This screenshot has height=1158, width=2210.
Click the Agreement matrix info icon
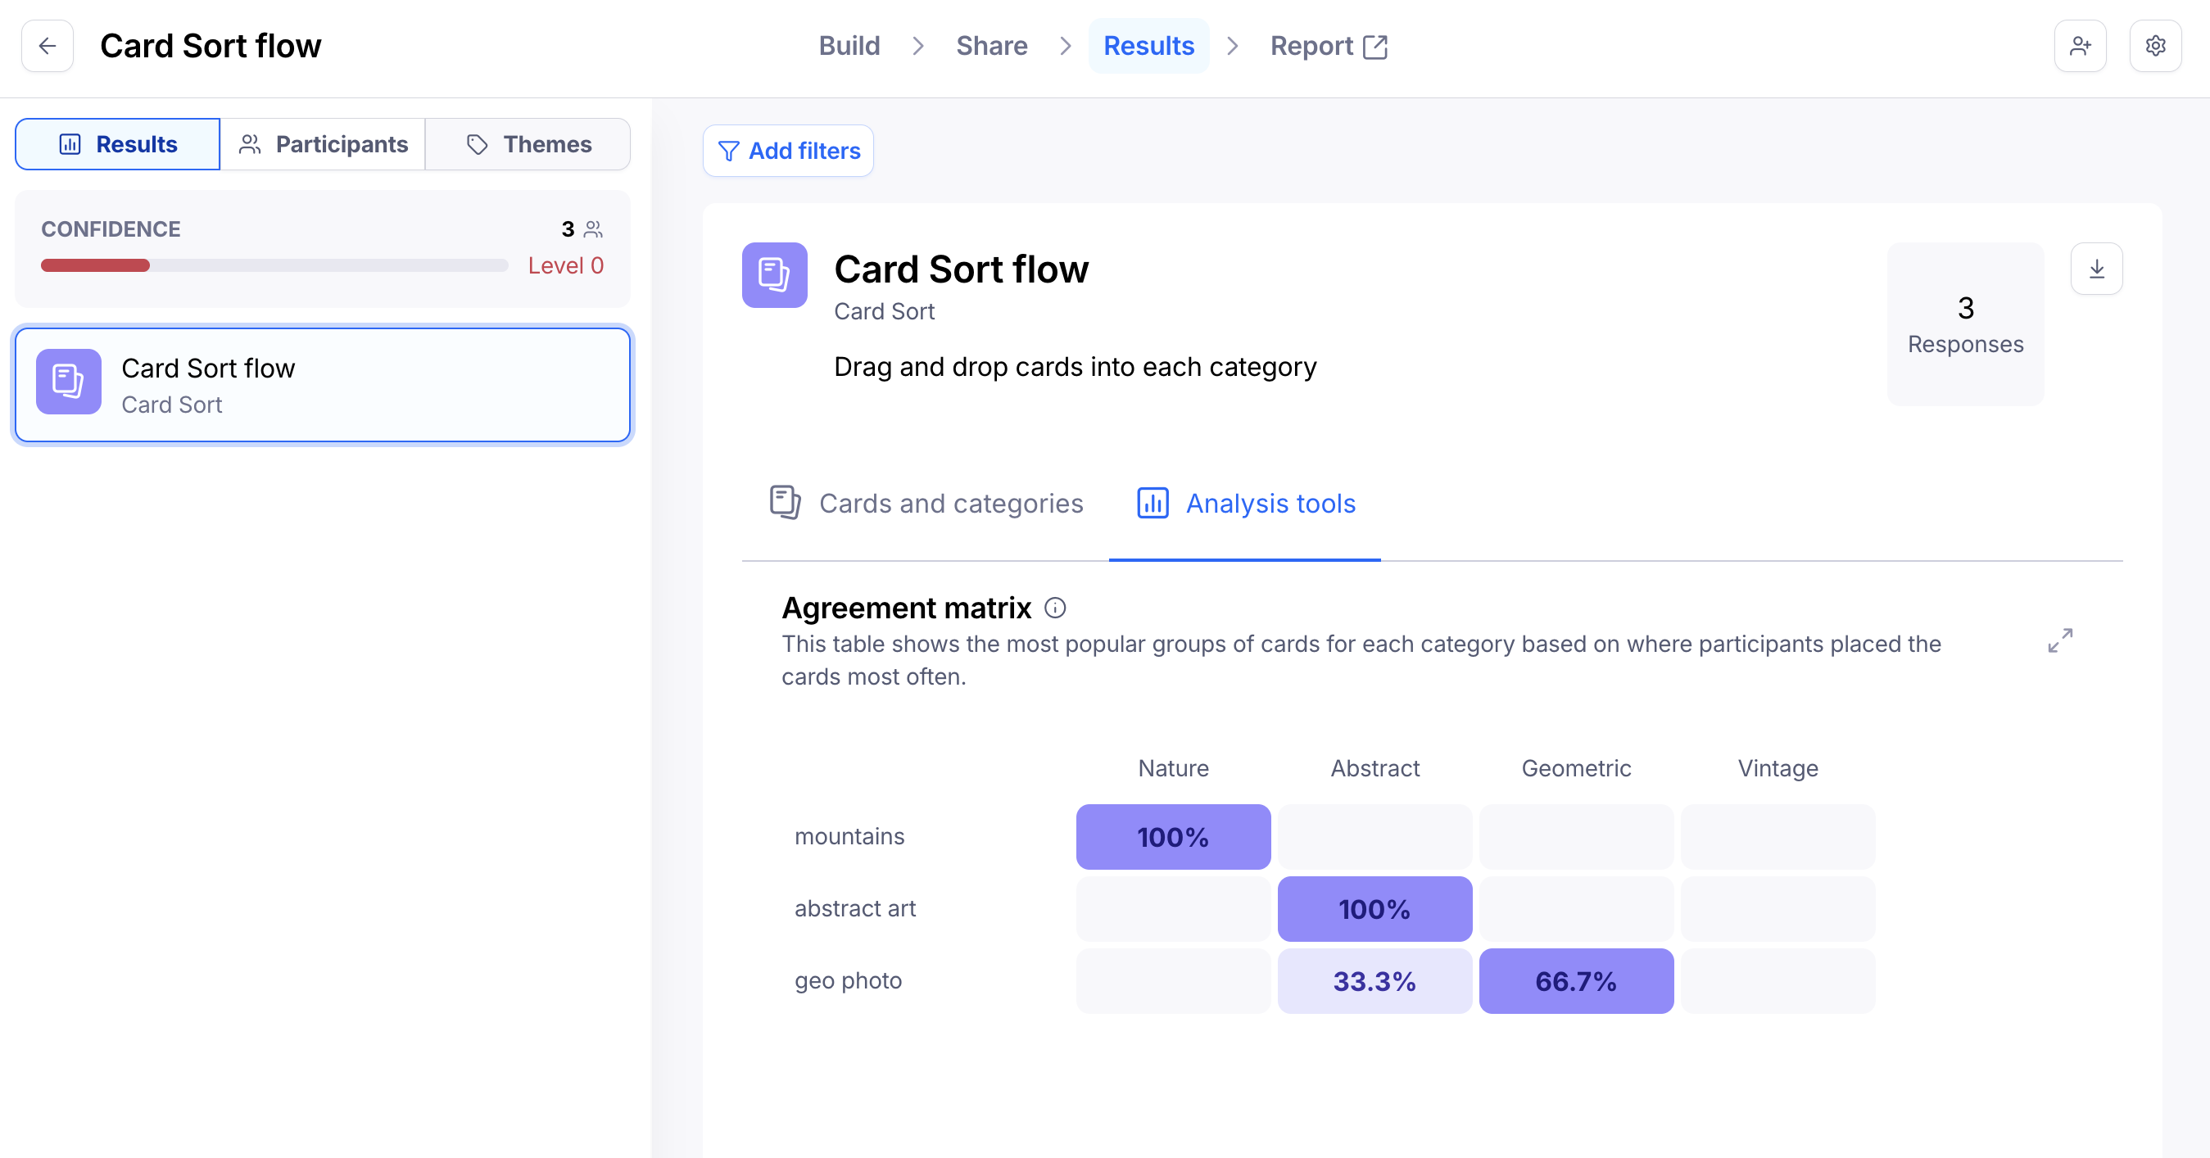tap(1054, 608)
